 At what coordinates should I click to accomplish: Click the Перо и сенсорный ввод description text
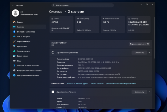[107, 77]
